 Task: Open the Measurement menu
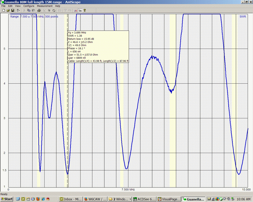45,6
